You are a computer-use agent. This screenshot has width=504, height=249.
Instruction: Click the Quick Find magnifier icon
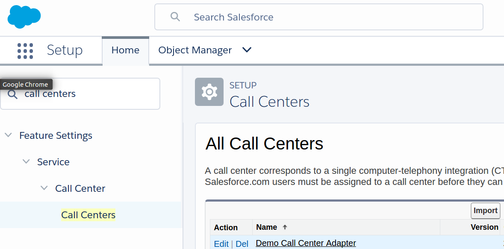(13, 94)
